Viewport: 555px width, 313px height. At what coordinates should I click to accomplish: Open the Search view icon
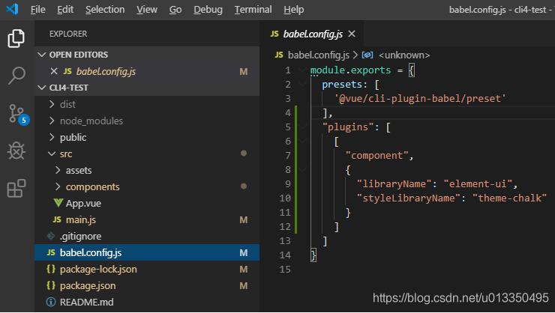click(x=16, y=75)
